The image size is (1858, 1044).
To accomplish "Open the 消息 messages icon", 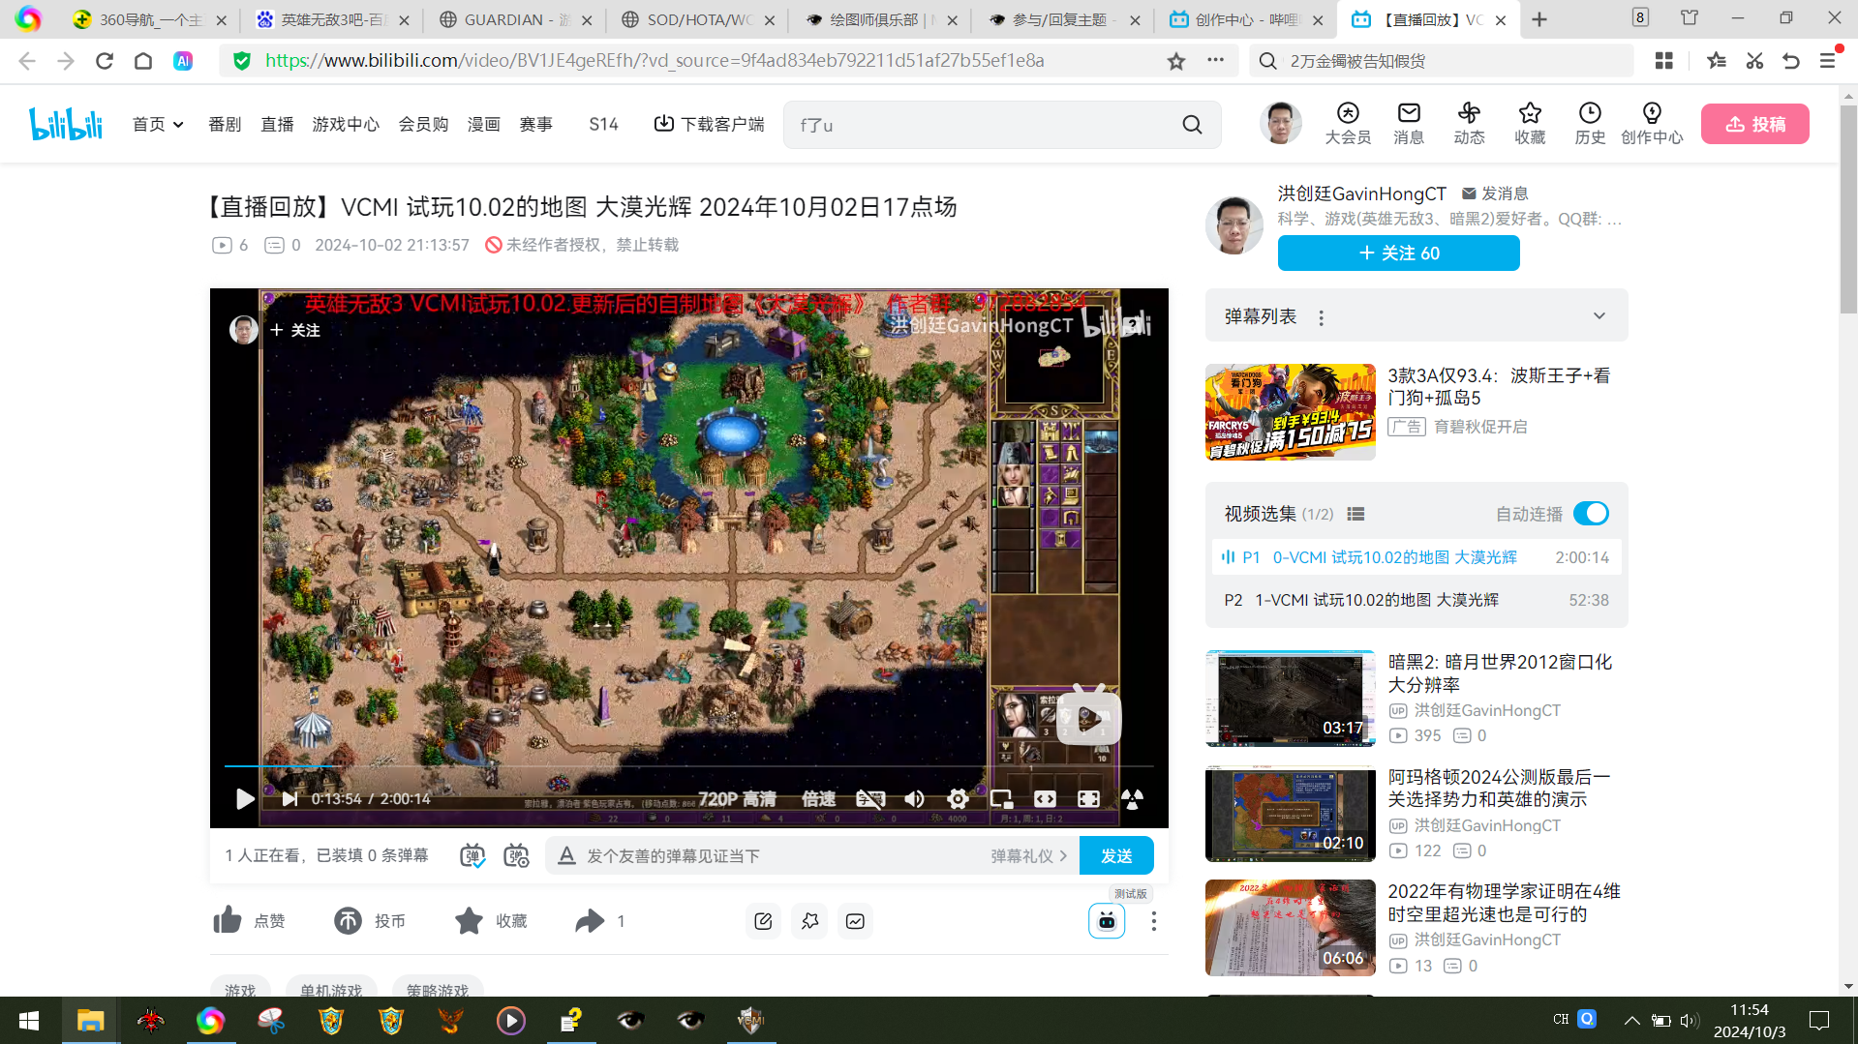I will point(1409,124).
